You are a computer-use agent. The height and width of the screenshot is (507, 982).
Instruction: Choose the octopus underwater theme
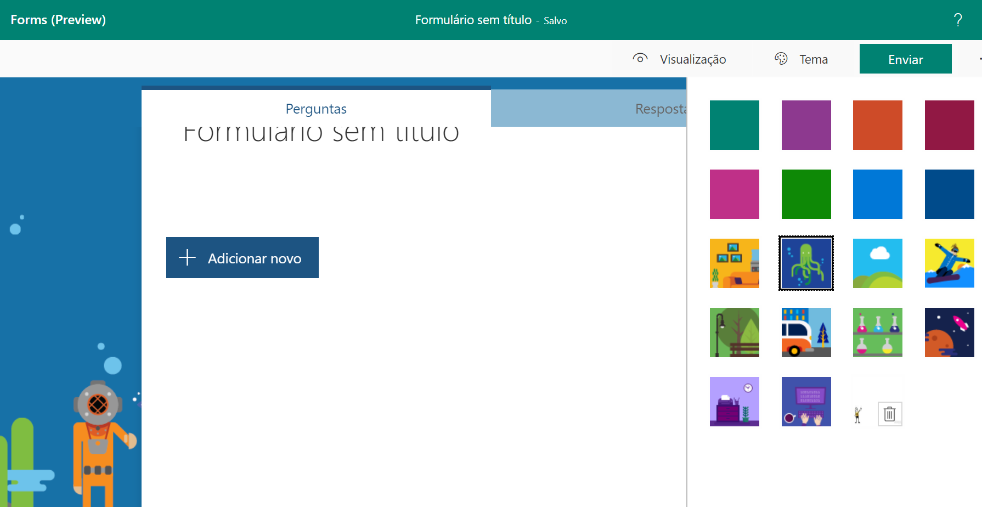[806, 263]
